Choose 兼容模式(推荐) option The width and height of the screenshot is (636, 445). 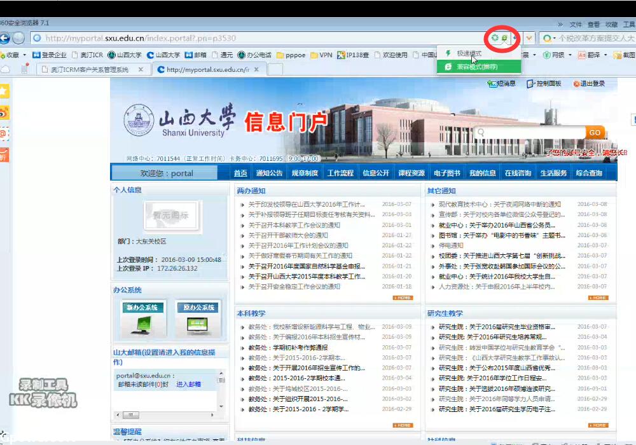pyautogui.click(x=477, y=66)
